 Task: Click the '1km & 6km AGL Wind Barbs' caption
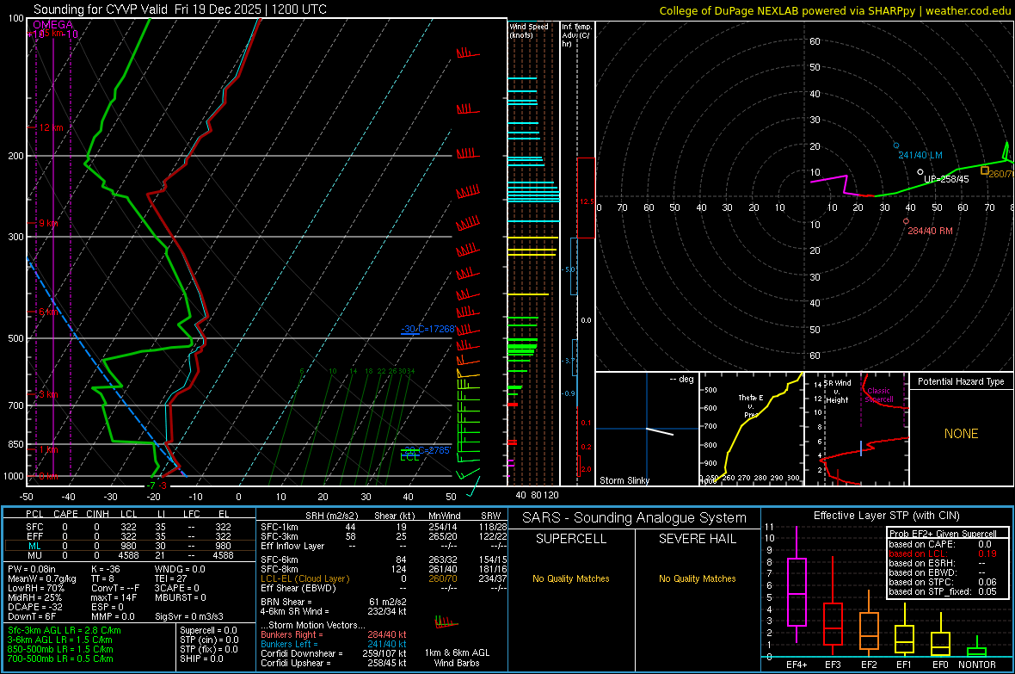457,658
